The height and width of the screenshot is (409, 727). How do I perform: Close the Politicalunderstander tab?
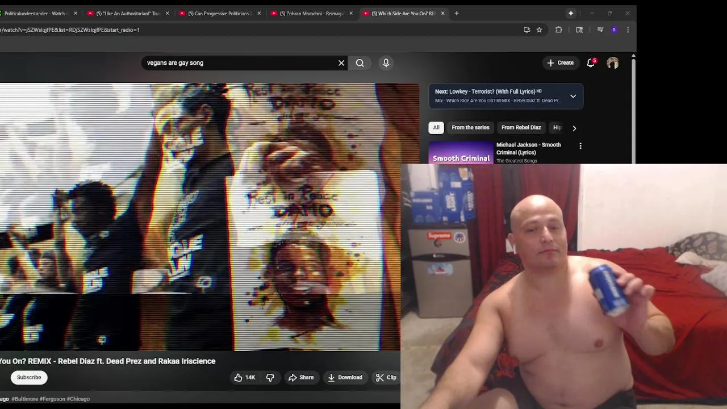(76, 13)
